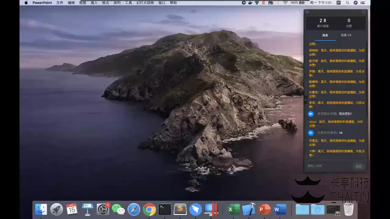This screenshot has height=219, width=390.
Task: Open the 窗口 menu
Action: (162, 3)
